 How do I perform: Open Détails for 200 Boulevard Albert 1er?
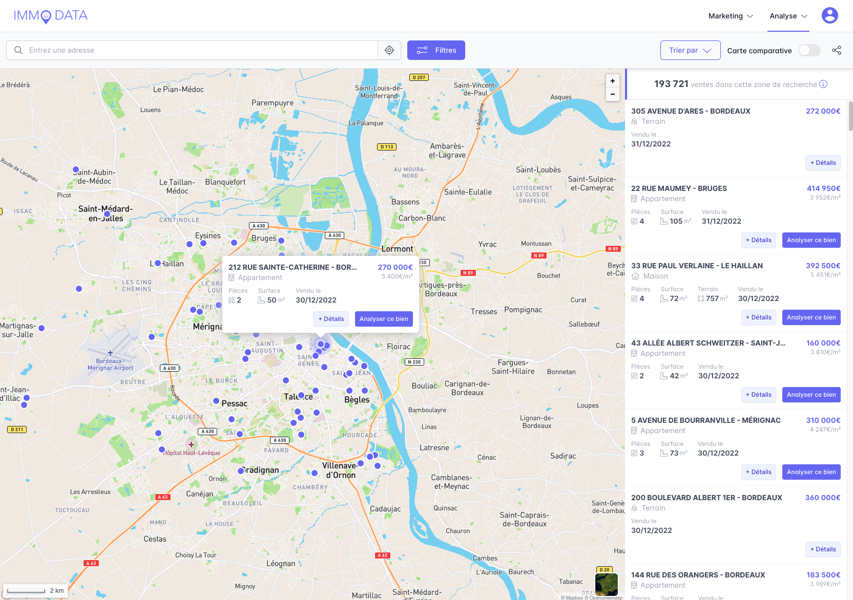pos(823,549)
